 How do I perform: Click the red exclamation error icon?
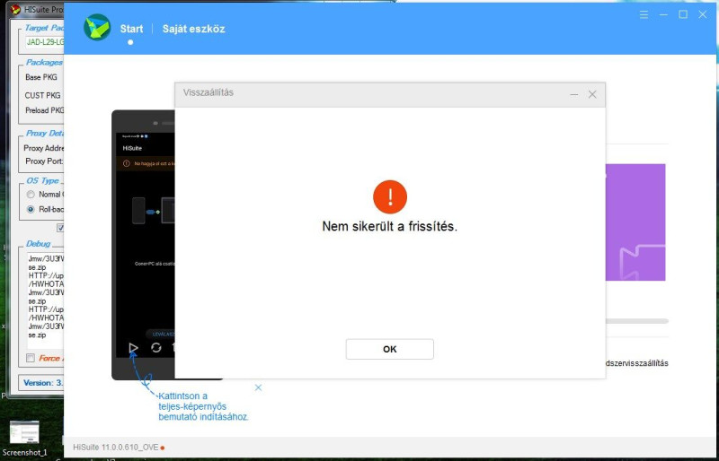click(x=390, y=196)
